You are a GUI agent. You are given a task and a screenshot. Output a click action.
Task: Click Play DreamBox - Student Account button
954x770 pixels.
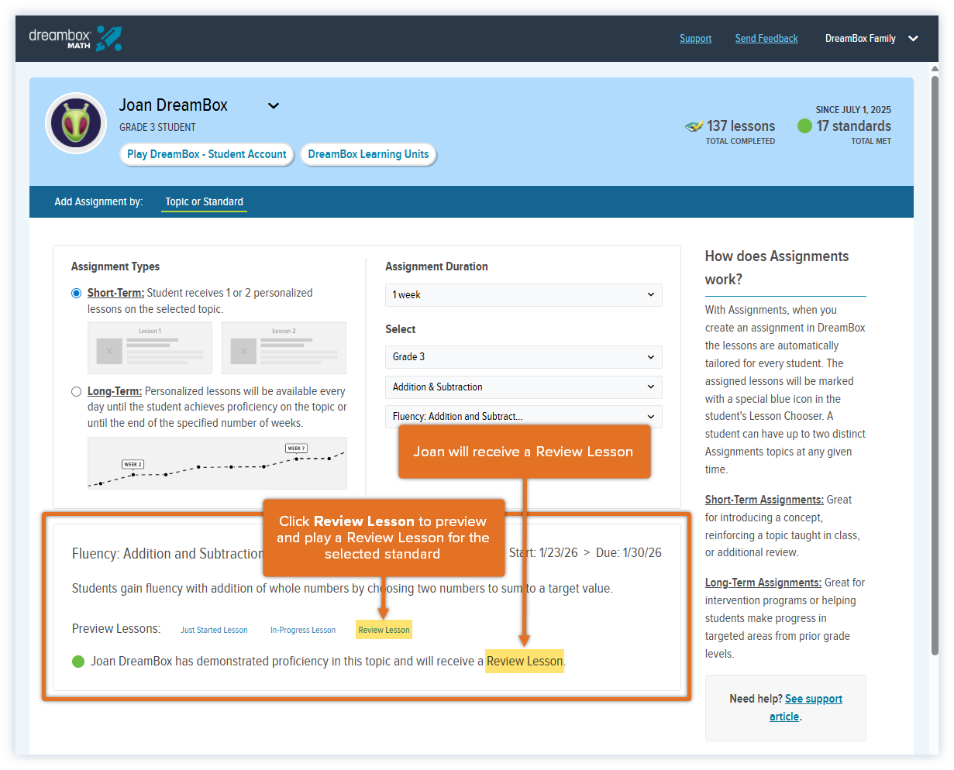[x=207, y=154]
